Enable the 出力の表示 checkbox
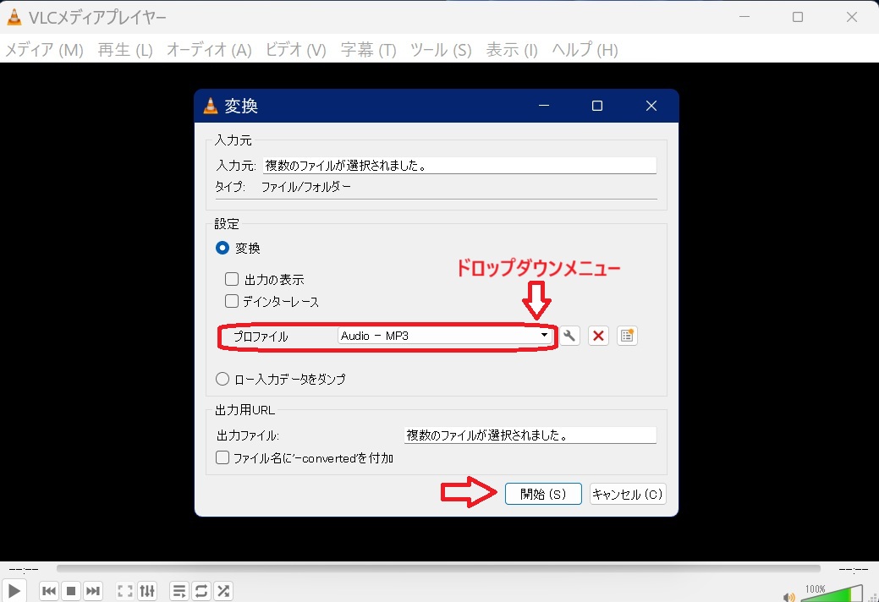Image resolution: width=879 pixels, height=602 pixels. 232,279
